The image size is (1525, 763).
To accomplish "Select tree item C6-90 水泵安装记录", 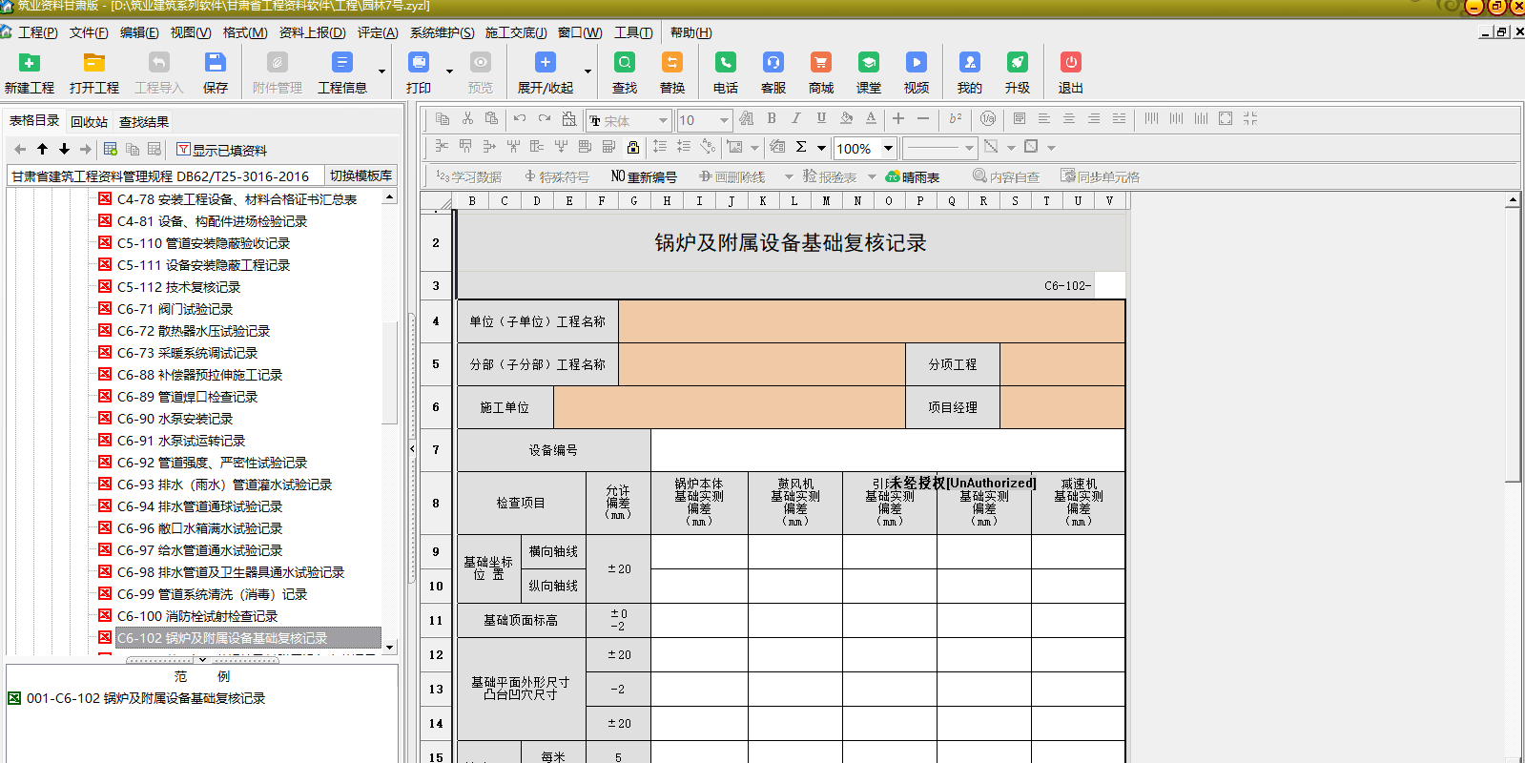I will [175, 419].
